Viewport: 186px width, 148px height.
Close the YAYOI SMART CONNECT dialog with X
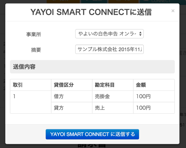[173, 11]
